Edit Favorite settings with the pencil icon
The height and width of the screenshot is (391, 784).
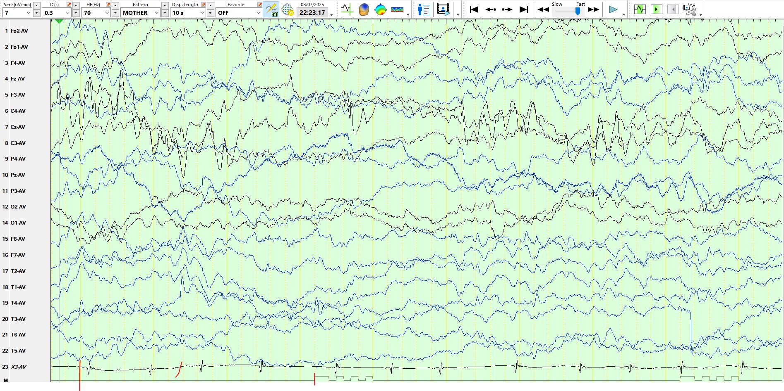click(259, 5)
